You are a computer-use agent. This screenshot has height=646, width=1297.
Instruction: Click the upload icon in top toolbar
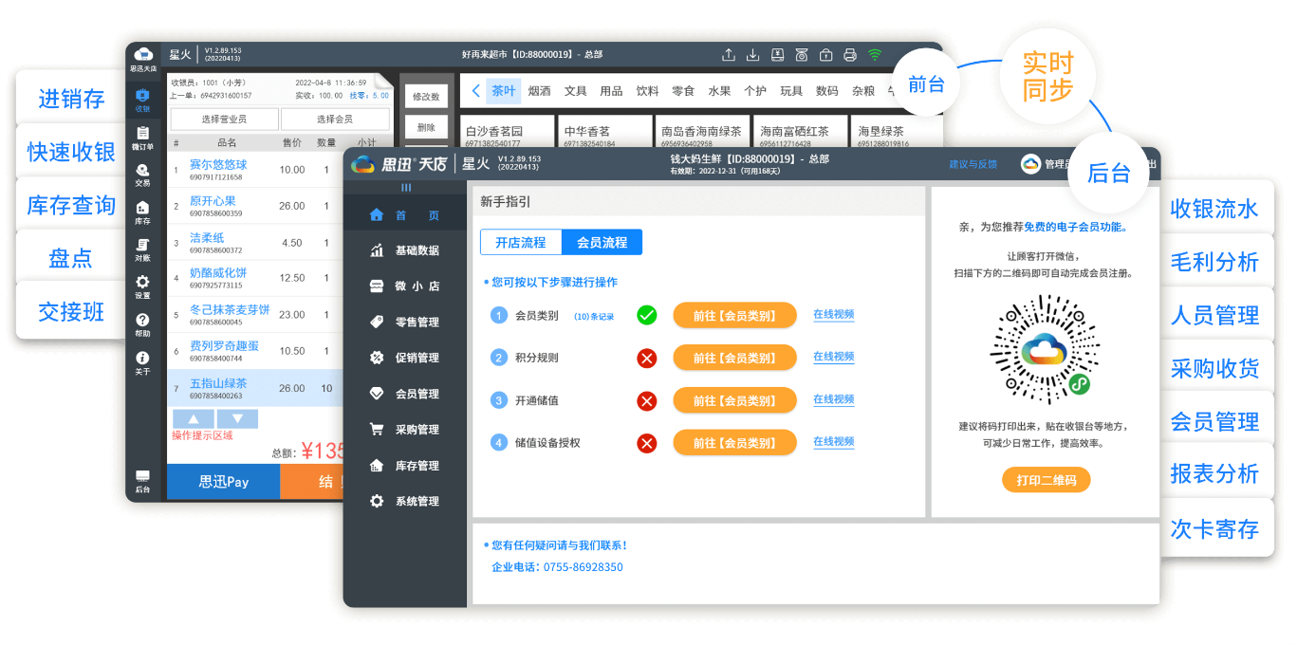pos(729,55)
